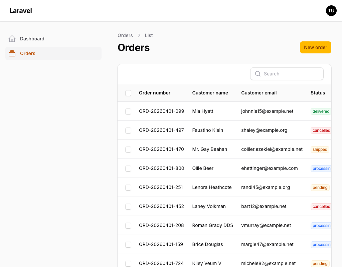Click the Dashboard home icon
This screenshot has width=342, height=267.
(x=12, y=39)
